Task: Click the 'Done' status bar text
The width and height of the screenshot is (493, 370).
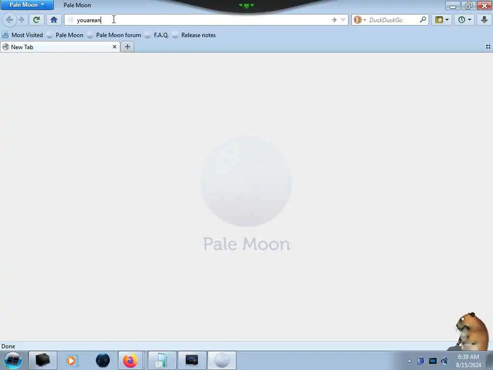Action: pos(8,346)
